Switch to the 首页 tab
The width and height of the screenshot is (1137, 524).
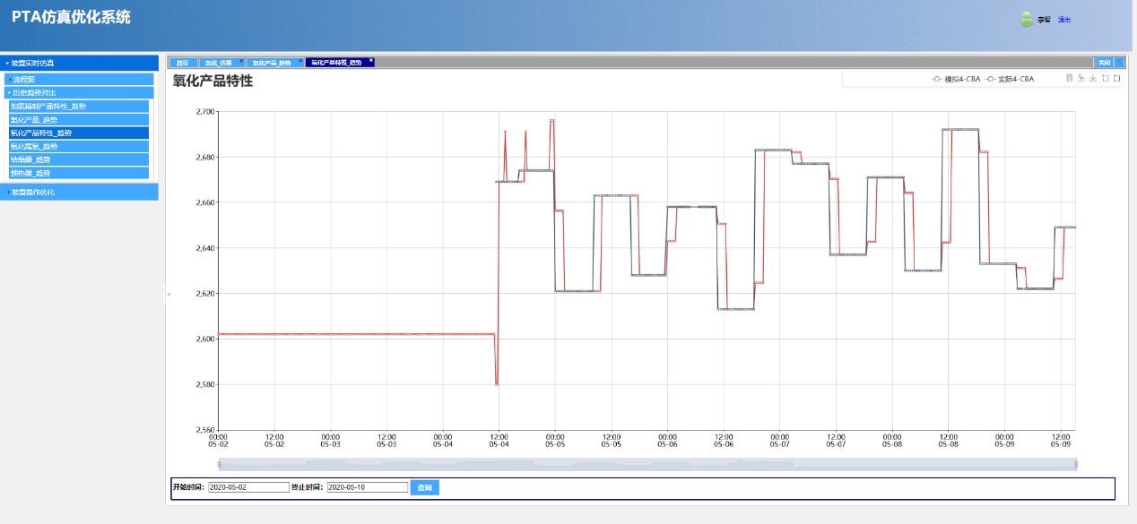click(x=182, y=63)
